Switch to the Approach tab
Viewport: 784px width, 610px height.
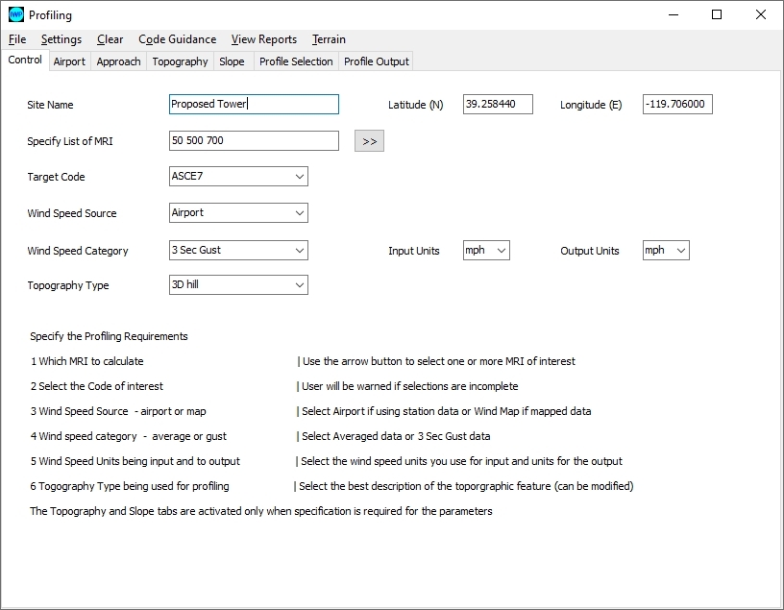pyautogui.click(x=119, y=61)
